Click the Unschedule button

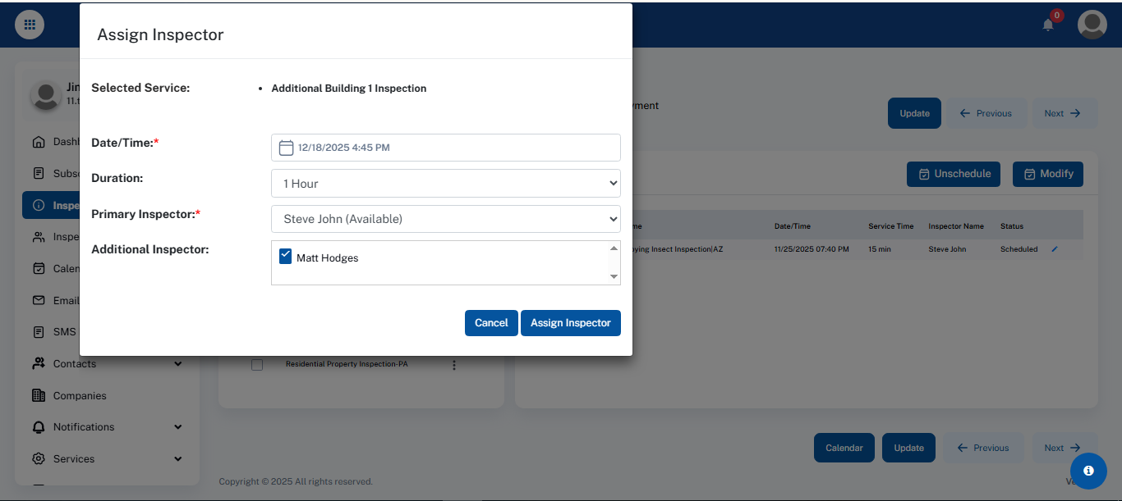point(953,174)
